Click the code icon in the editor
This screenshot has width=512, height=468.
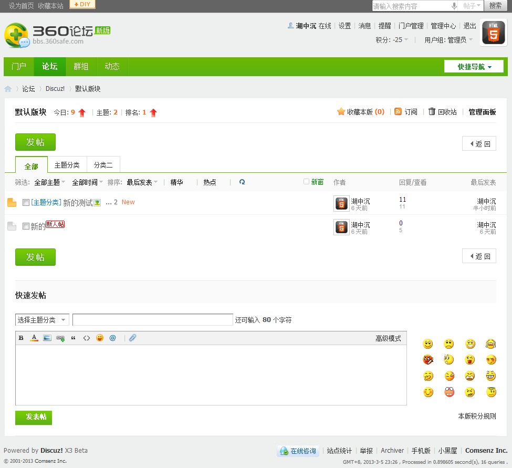pyautogui.click(x=87, y=338)
